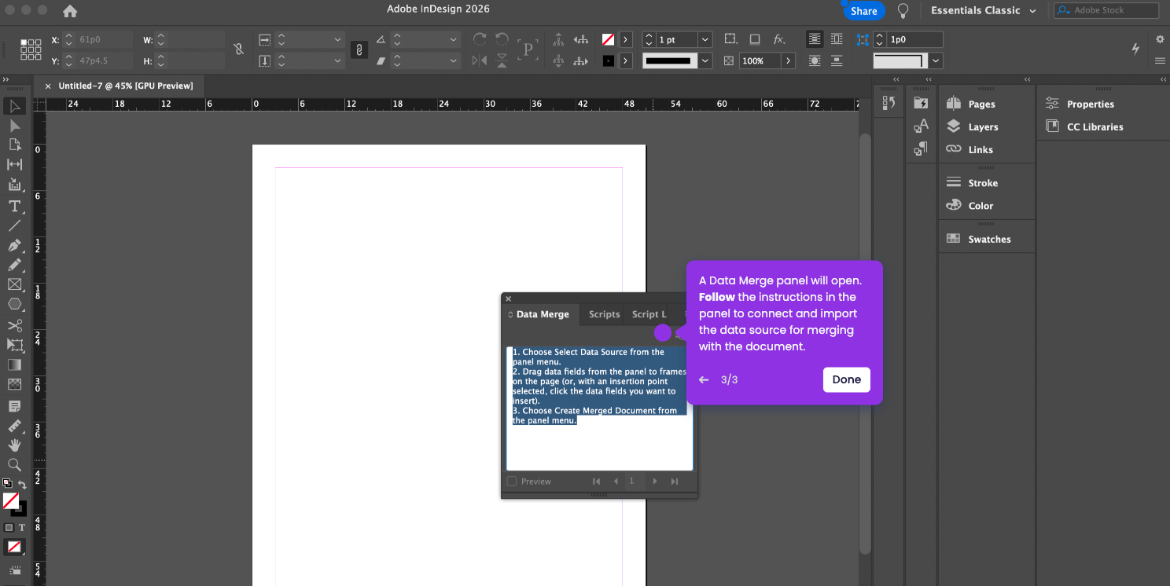Open the Properties panel
Screen dimensions: 1170x586
pyautogui.click(x=1080, y=104)
